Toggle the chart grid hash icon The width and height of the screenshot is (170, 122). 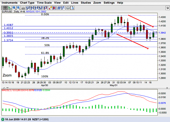(59, 8)
